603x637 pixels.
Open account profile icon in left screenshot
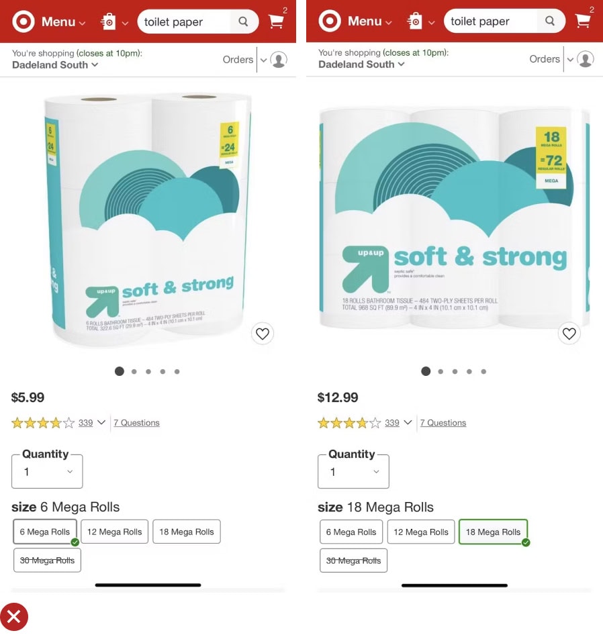(279, 60)
